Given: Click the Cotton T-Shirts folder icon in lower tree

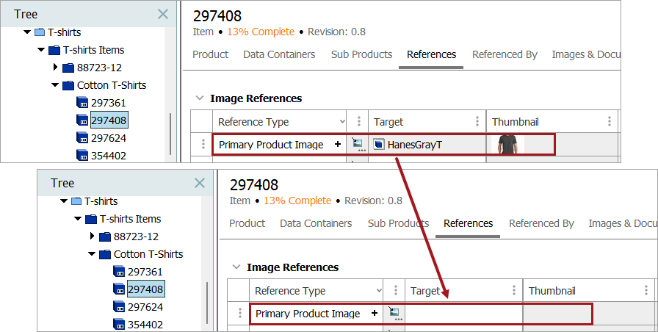Looking at the screenshot, I should (104, 254).
